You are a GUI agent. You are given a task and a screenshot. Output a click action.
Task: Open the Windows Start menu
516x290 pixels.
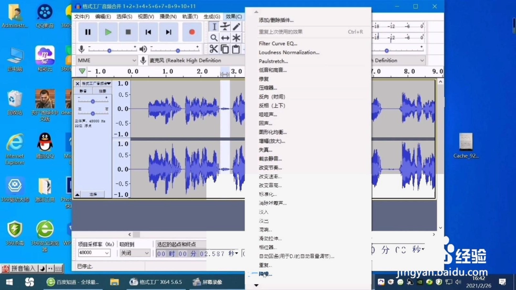pyautogui.click(x=9, y=282)
